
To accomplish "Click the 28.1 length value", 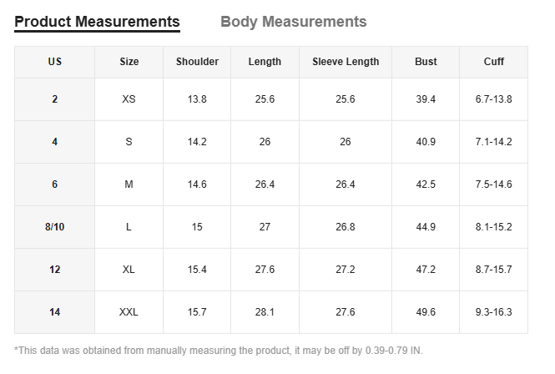I will click(x=265, y=312).
